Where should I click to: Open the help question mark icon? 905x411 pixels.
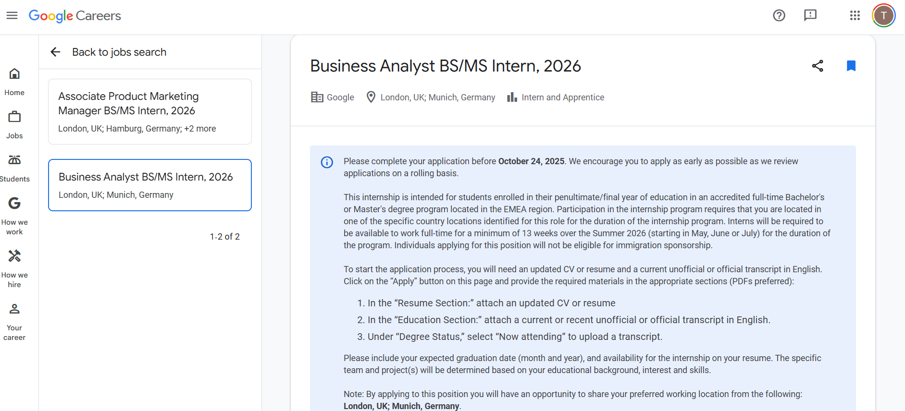coord(779,15)
